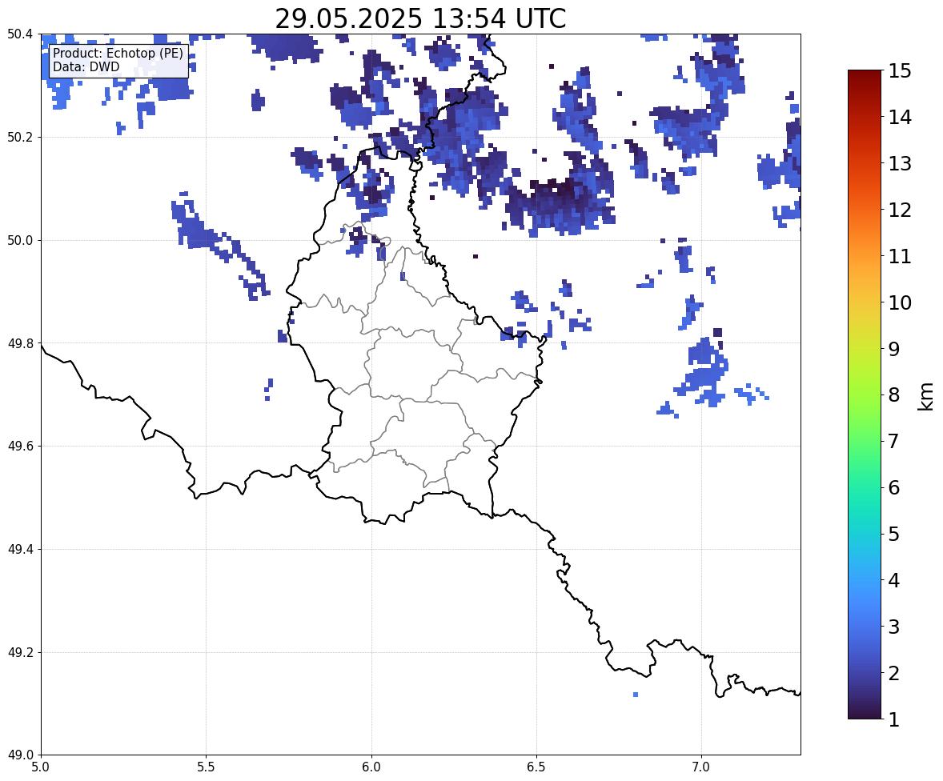This screenshot has height=781, width=943.
Task: Click the plot title '29.05.2025 13:54 UTC'
Action: pyautogui.click(x=420, y=18)
